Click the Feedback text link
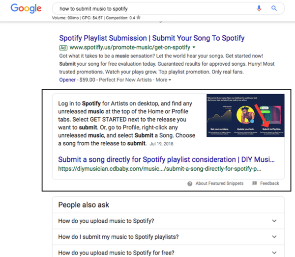The width and height of the screenshot is (295, 257). (269, 183)
